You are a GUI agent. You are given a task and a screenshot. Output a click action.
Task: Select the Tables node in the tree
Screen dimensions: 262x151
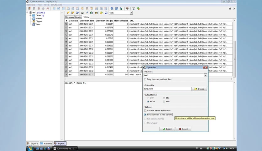[38, 16]
